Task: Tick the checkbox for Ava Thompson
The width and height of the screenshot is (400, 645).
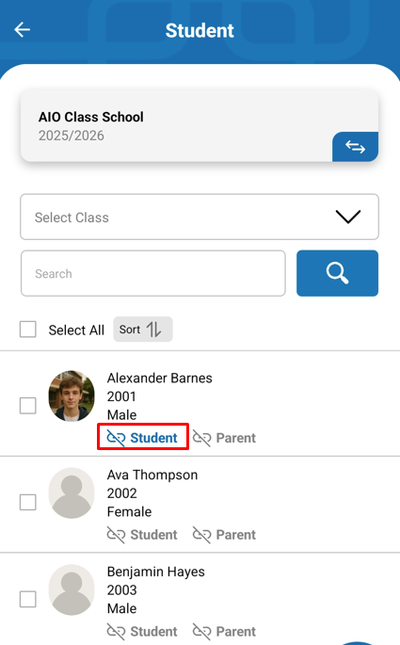Action: pyautogui.click(x=28, y=502)
